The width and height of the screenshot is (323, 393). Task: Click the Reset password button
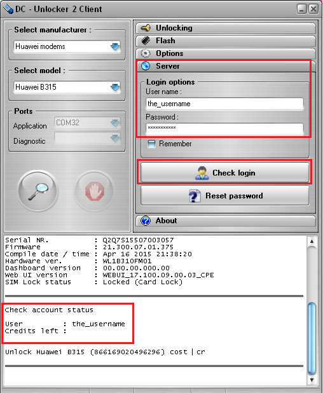click(x=225, y=195)
